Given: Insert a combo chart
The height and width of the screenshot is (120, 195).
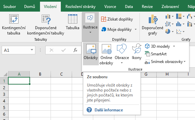Looking at the screenshot, I should pos(189,24).
